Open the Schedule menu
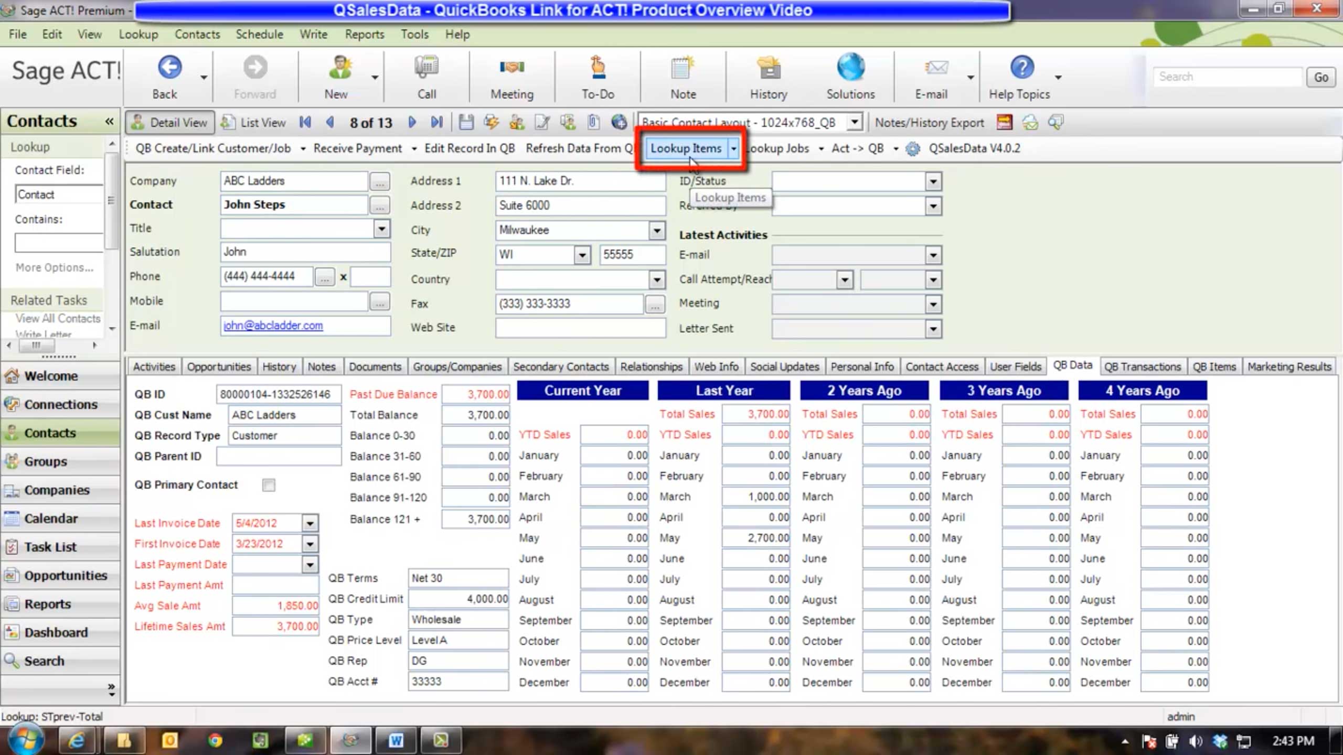Image resolution: width=1343 pixels, height=755 pixels. pos(259,35)
